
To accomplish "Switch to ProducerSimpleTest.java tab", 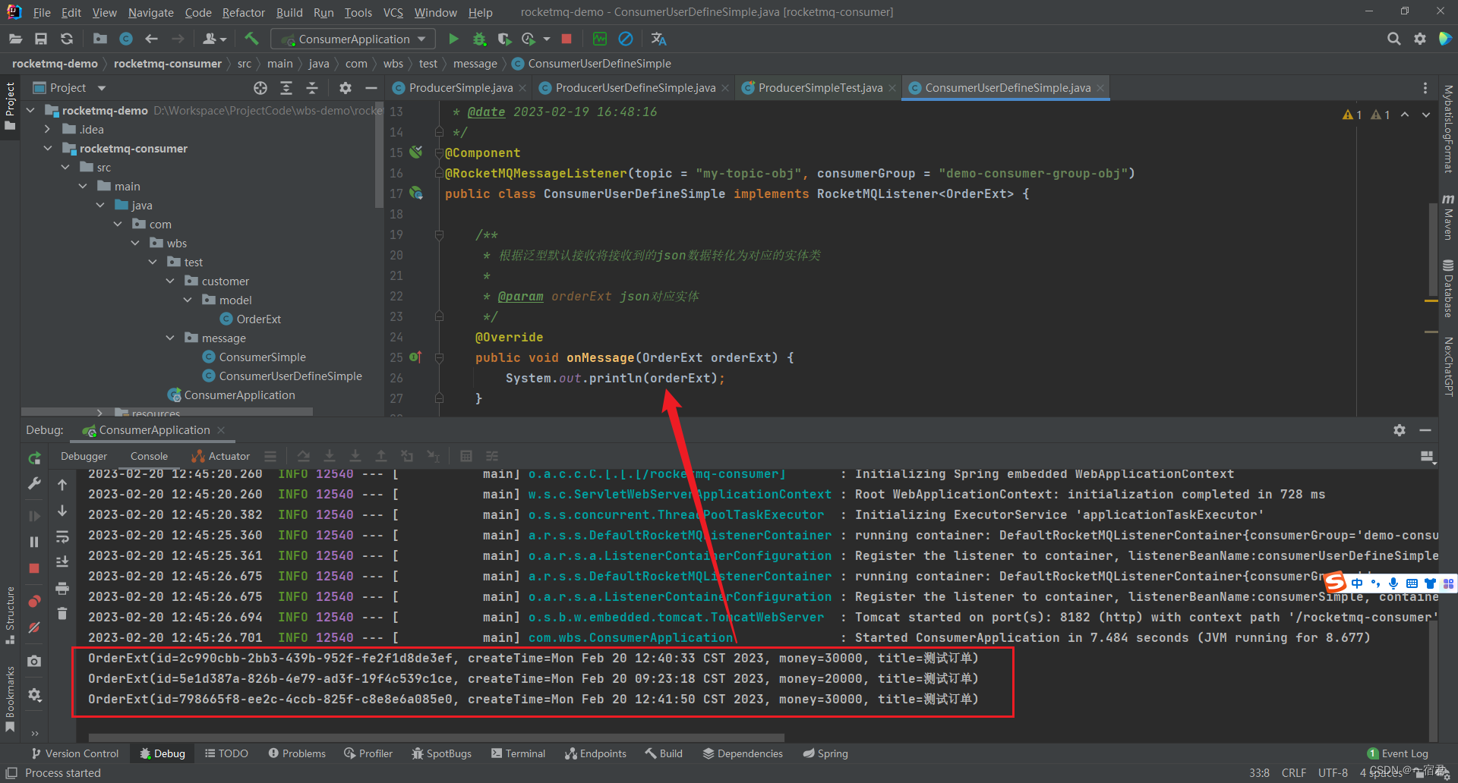I will point(820,88).
